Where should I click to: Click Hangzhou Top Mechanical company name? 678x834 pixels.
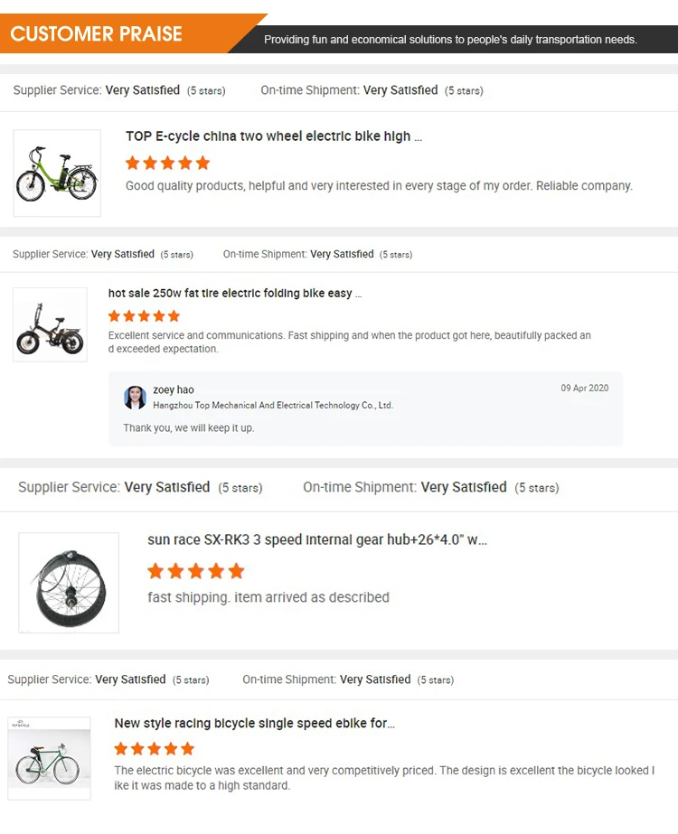click(x=273, y=406)
